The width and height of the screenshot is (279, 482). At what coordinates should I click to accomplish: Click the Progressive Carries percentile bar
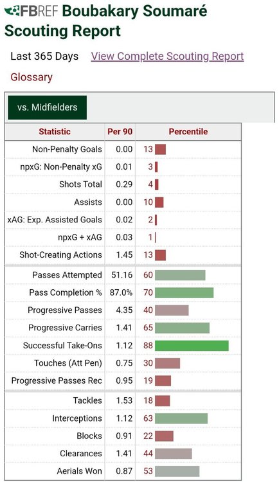[182, 328]
